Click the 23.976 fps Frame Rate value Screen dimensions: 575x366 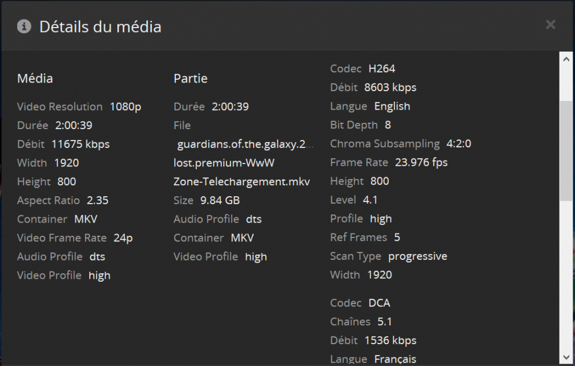coord(421,162)
